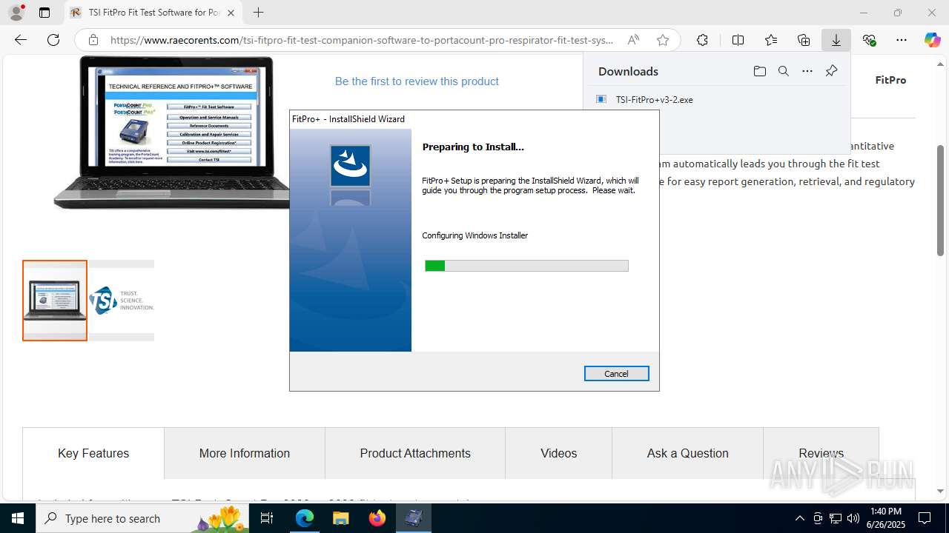Open the Favorites list icon
The width and height of the screenshot is (949, 533).
(x=771, y=40)
